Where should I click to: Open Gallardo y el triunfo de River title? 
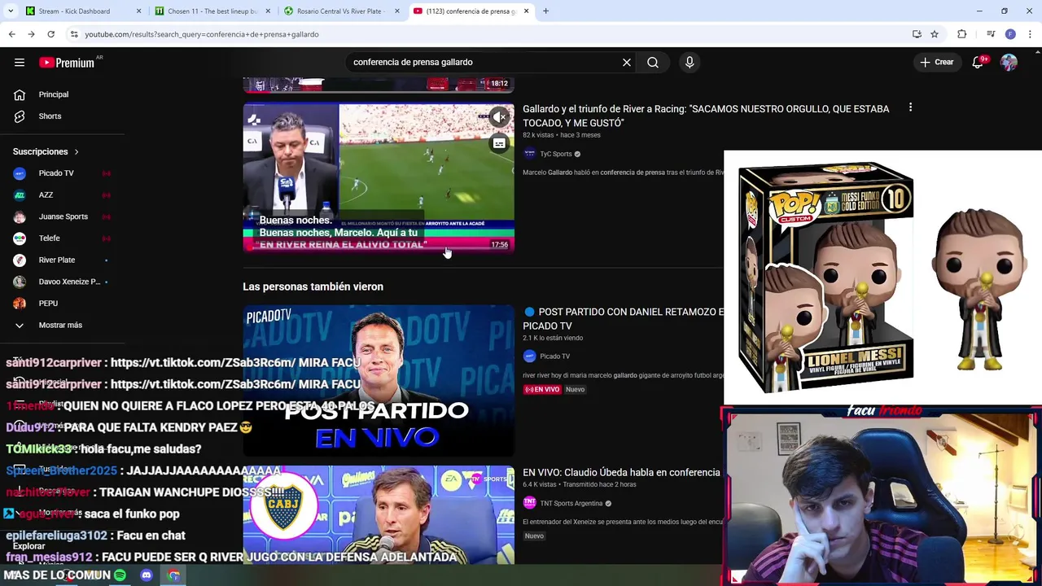[706, 116]
